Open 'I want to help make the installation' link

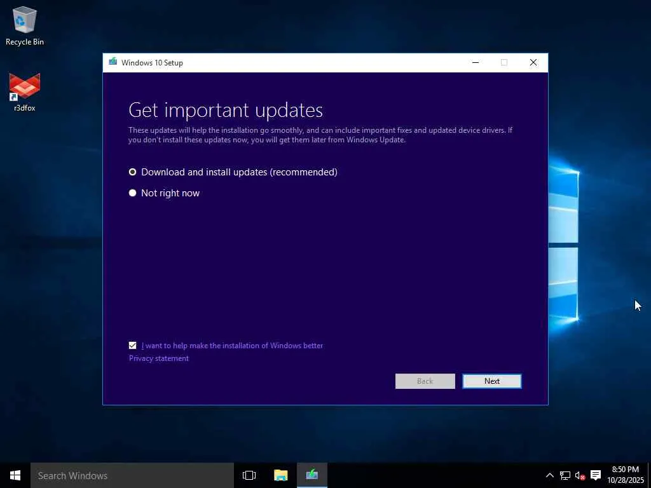[x=232, y=345]
